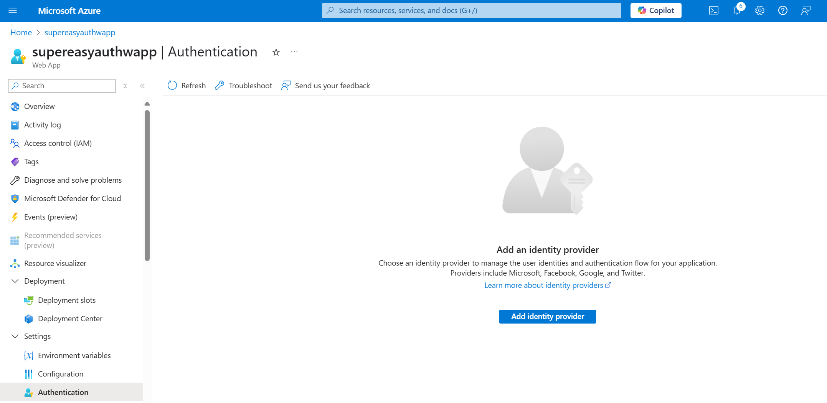
Task: Click the Deployment Center cube icon
Action: click(29, 319)
